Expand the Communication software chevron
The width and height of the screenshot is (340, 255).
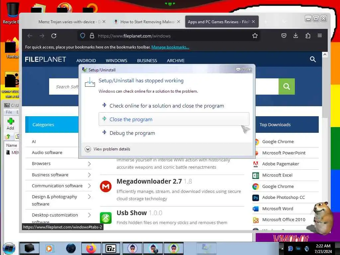pos(89,186)
